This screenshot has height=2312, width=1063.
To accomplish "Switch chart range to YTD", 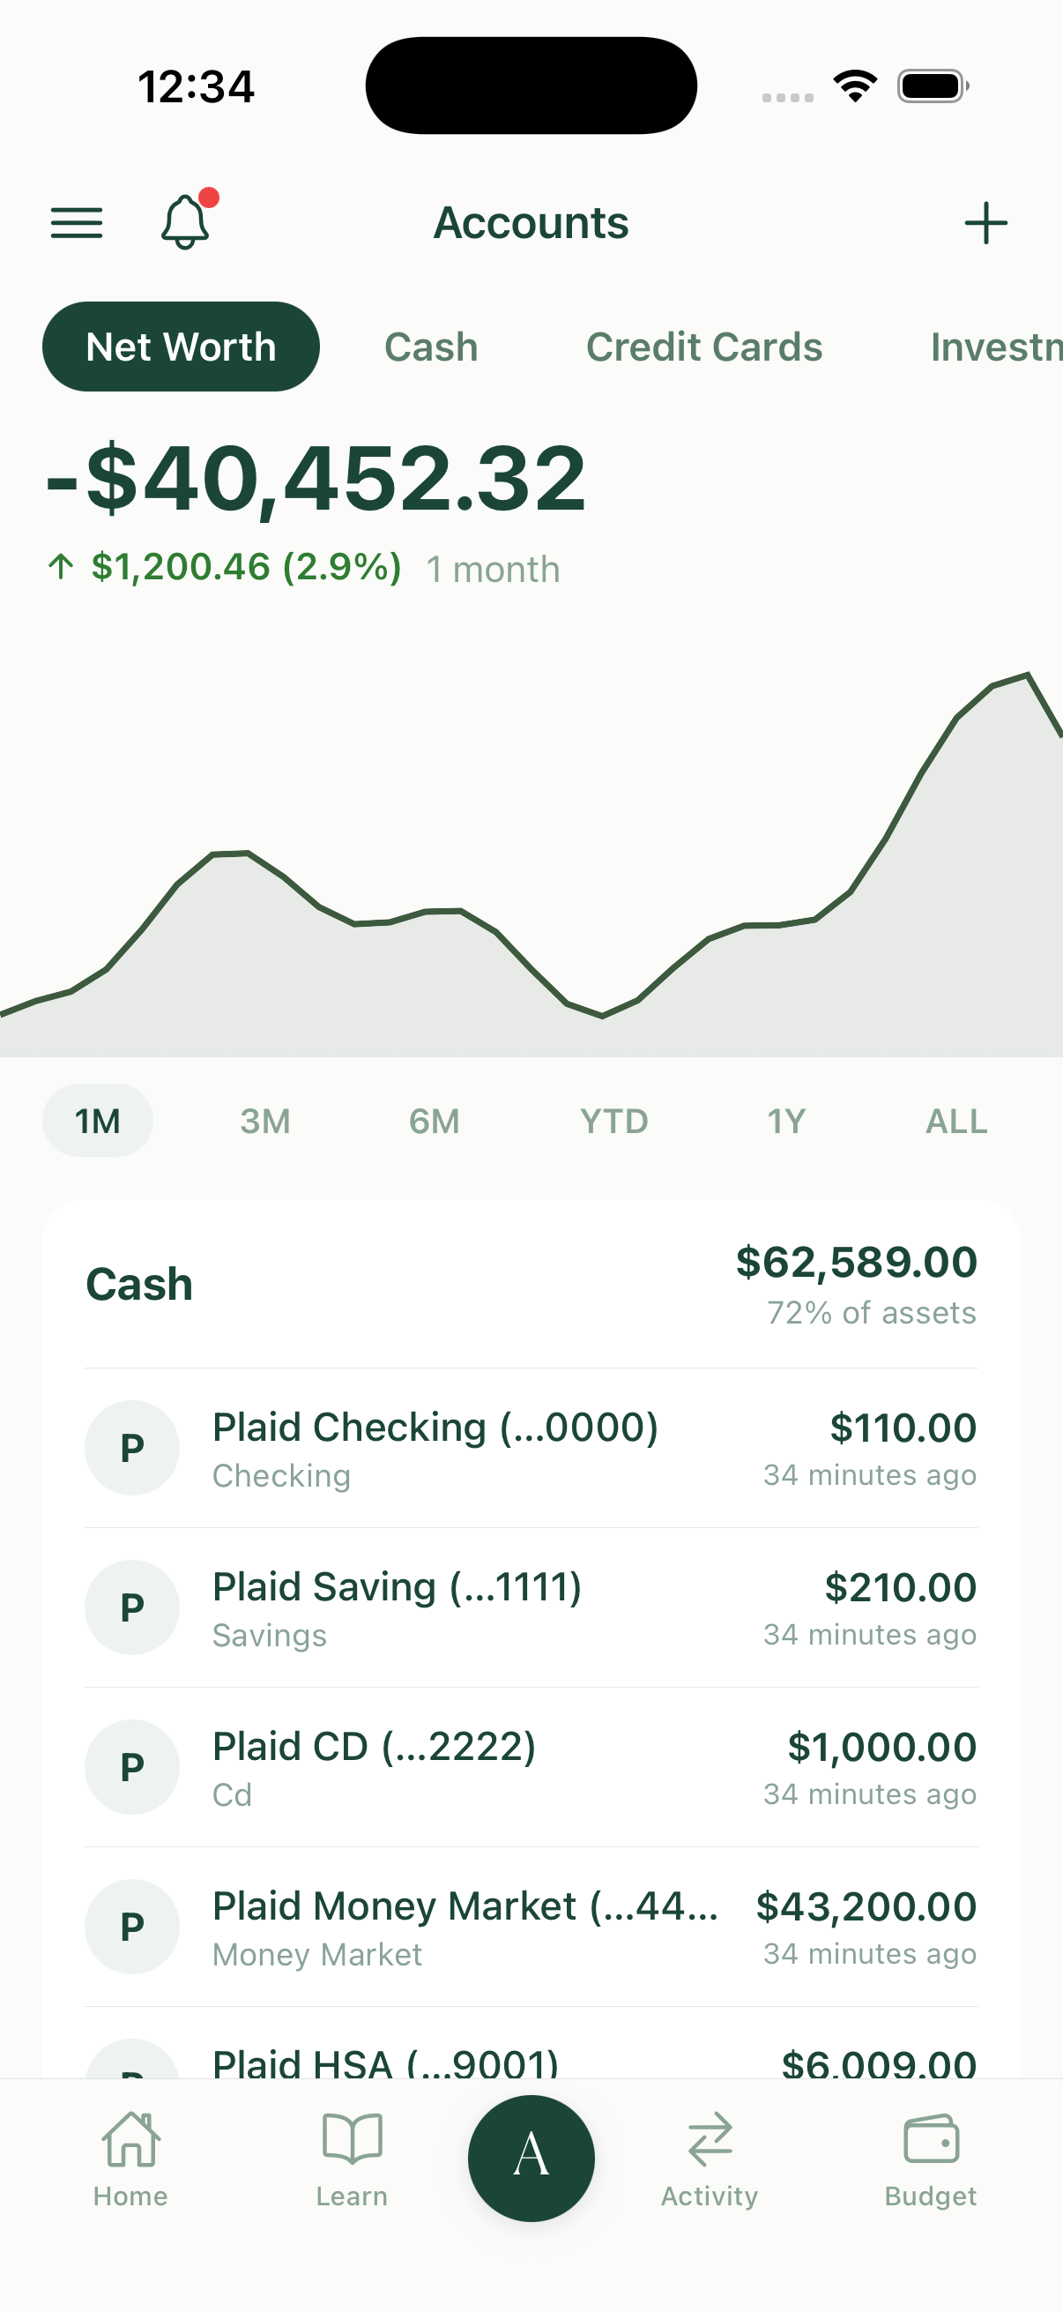I will [x=613, y=1120].
